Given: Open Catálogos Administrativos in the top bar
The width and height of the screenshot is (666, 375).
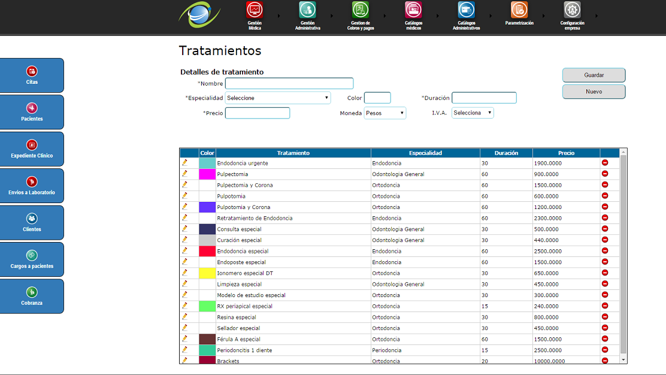Looking at the screenshot, I should [466, 10].
